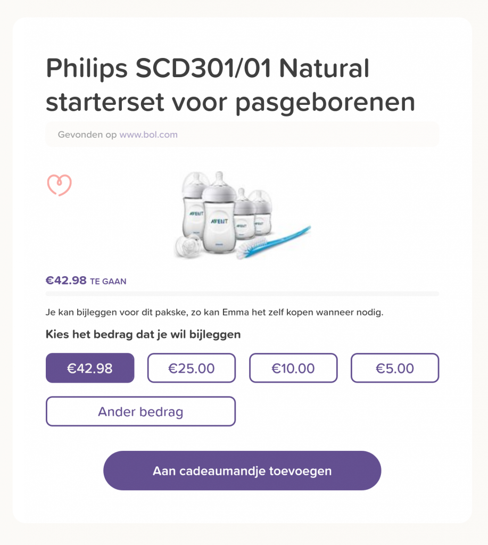Open the Ander bedrag custom amount option
Image resolution: width=488 pixels, height=545 pixels.
point(141,411)
